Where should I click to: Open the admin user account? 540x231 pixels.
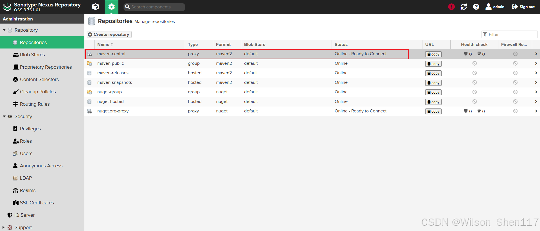(495, 7)
